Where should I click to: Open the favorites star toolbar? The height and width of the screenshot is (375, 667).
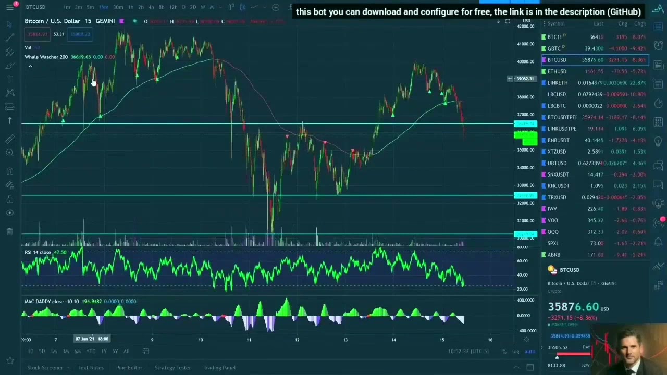pyautogui.click(x=9, y=360)
